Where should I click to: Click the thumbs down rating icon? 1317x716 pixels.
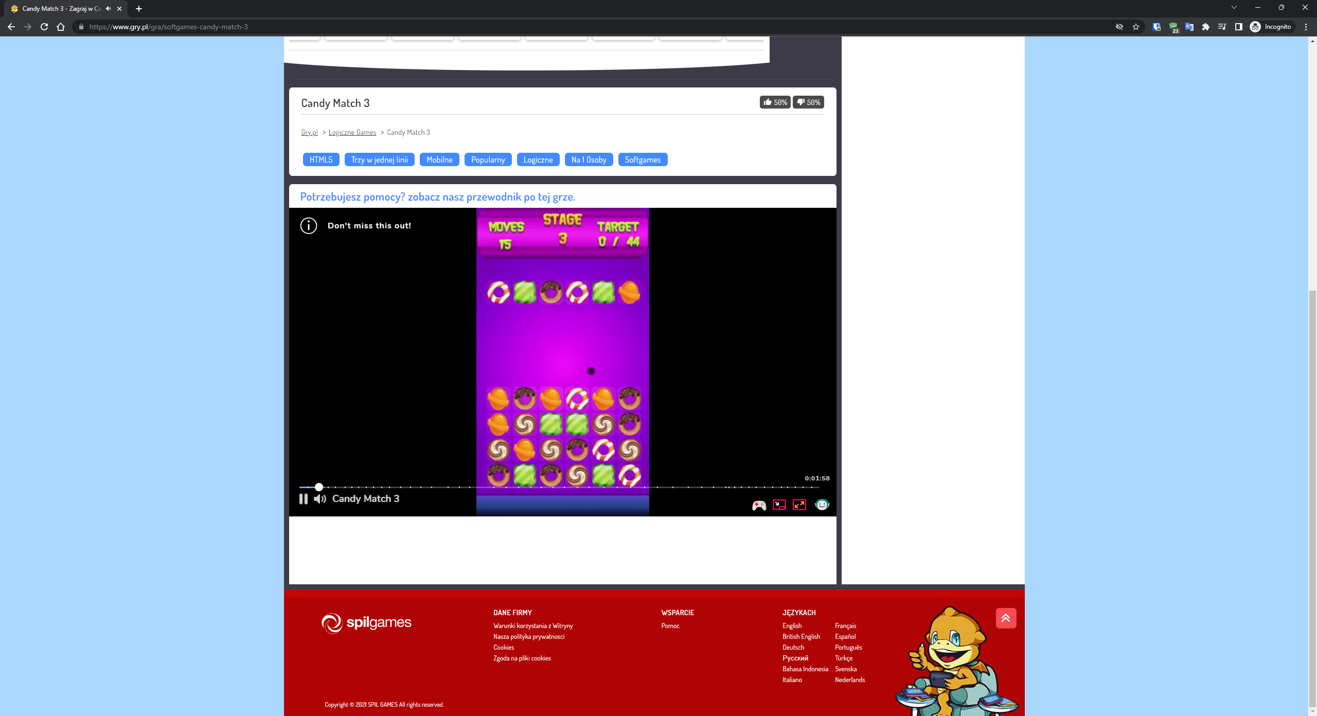pyautogui.click(x=800, y=102)
